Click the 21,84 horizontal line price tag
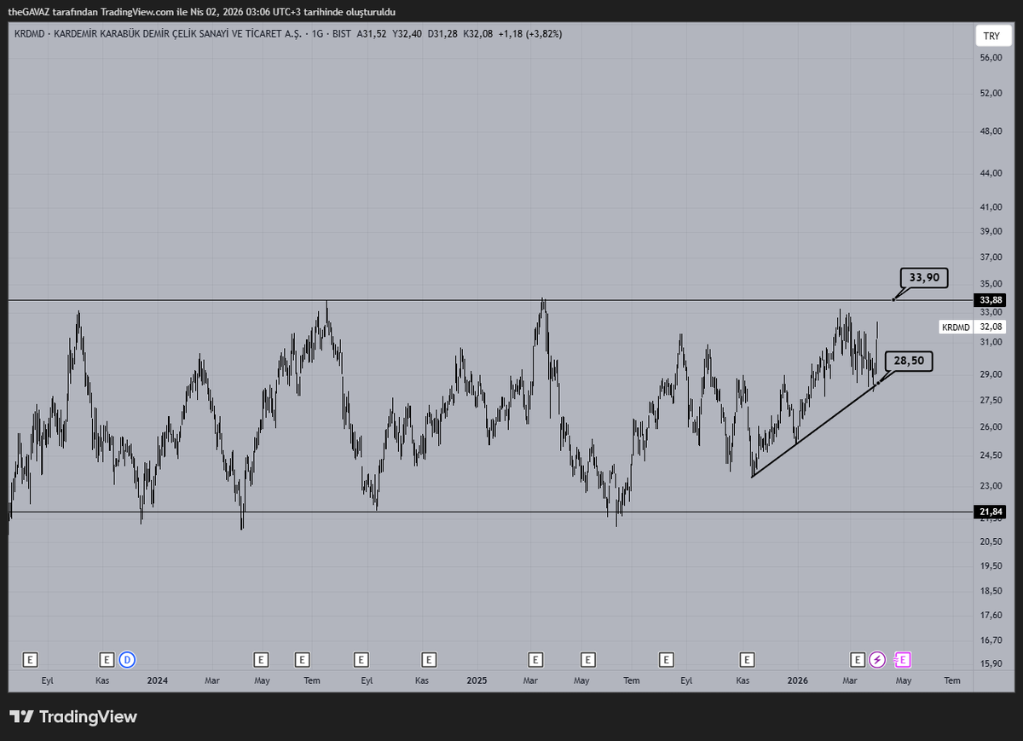The width and height of the screenshot is (1023, 741). click(x=991, y=512)
